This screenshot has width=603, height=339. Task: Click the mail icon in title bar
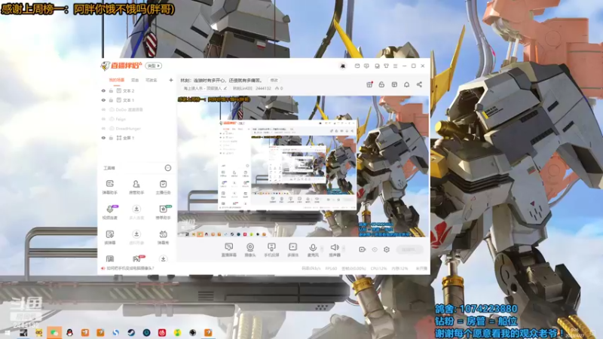tap(357, 66)
